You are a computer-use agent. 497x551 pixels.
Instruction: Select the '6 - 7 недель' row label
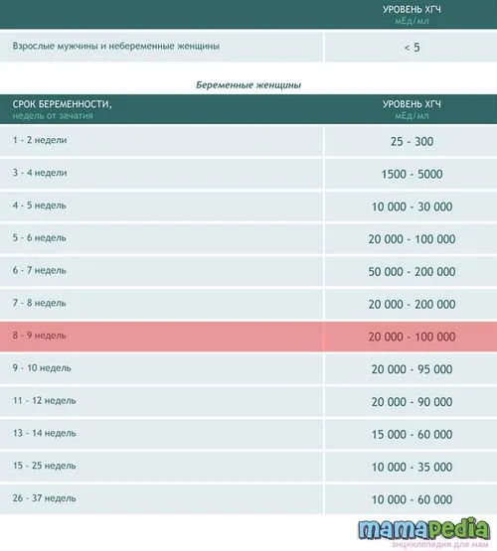pyautogui.click(x=40, y=270)
